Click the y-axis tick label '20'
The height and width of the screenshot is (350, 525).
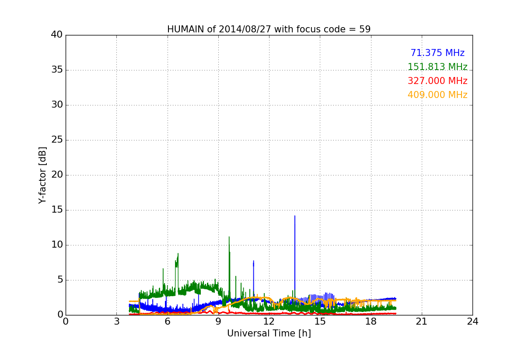point(57,175)
